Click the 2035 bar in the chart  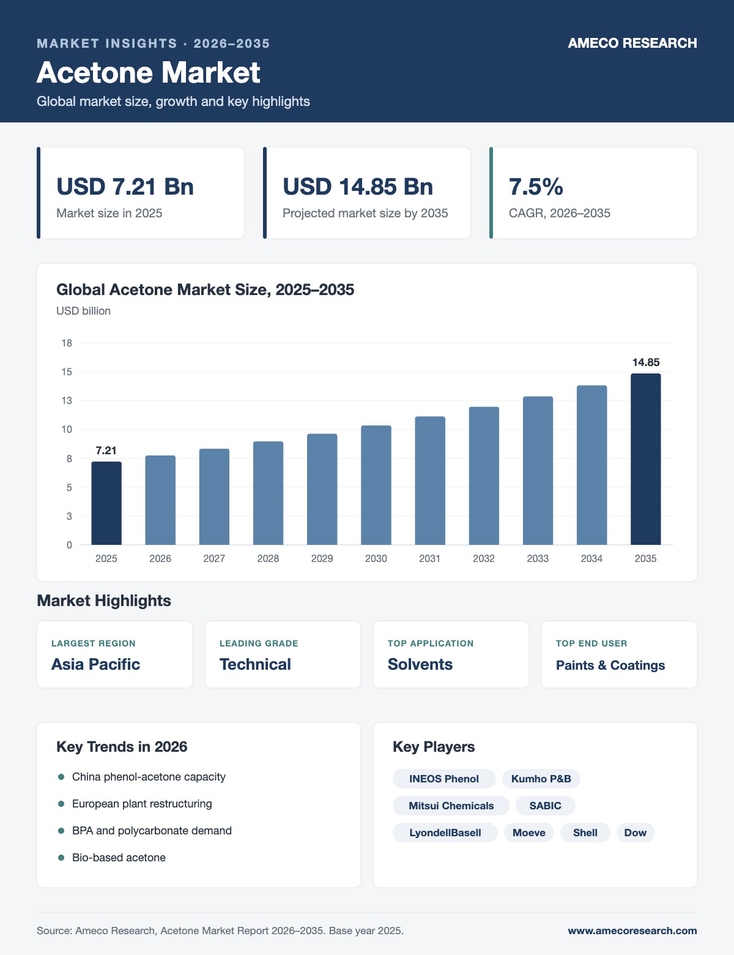point(646,459)
